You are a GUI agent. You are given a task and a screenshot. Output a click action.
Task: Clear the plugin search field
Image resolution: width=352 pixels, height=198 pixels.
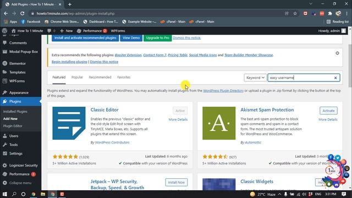point(335,78)
